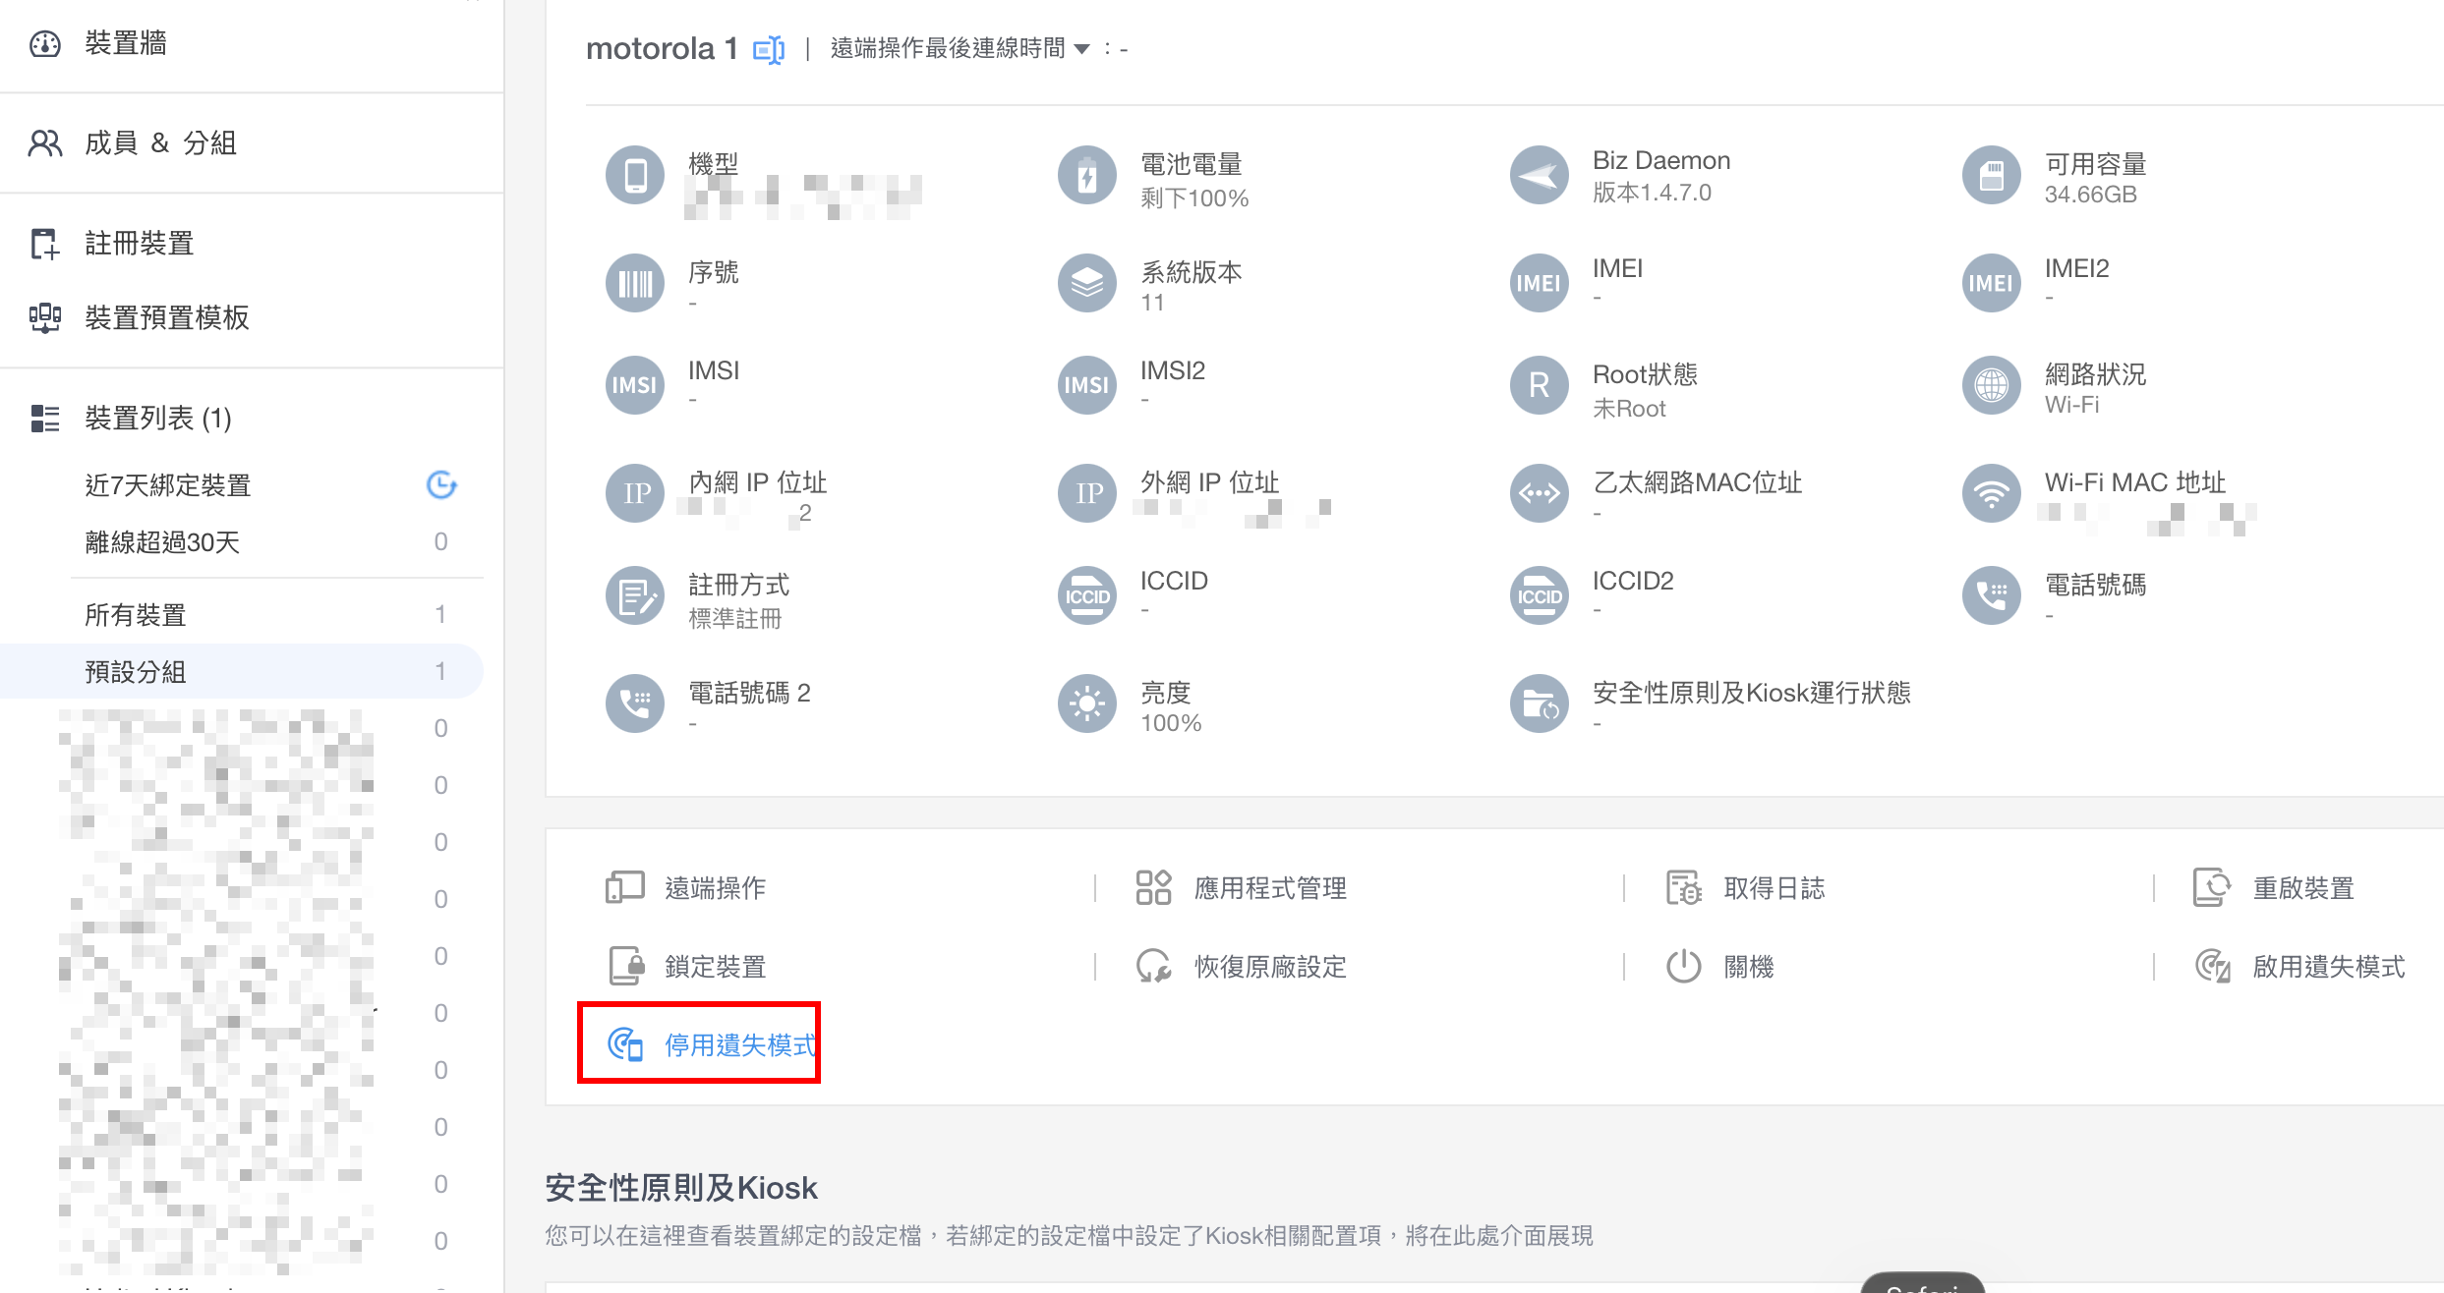
Task: Click the 遠端操作 remote control icon
Action: (625, 888)
